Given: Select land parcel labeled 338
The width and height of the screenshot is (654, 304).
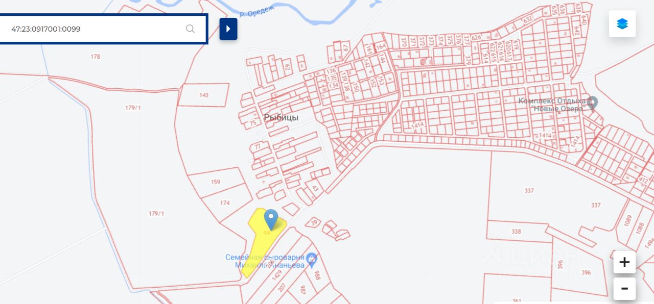Looking at the screenshot, I should (516, 232).
